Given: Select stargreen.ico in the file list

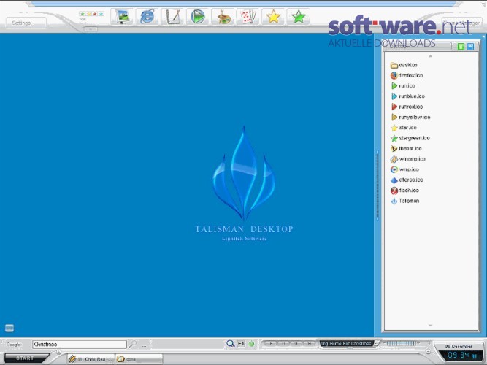Looking at the screenshot, I should pos(410,138).
